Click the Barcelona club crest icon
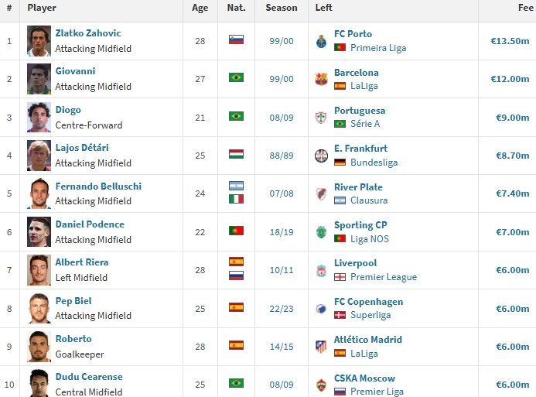The image size is (536, 397). (x=321, y=79)
